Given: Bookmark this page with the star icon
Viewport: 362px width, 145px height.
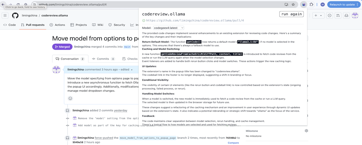Looking at the screenshot, I should [293, 4].
